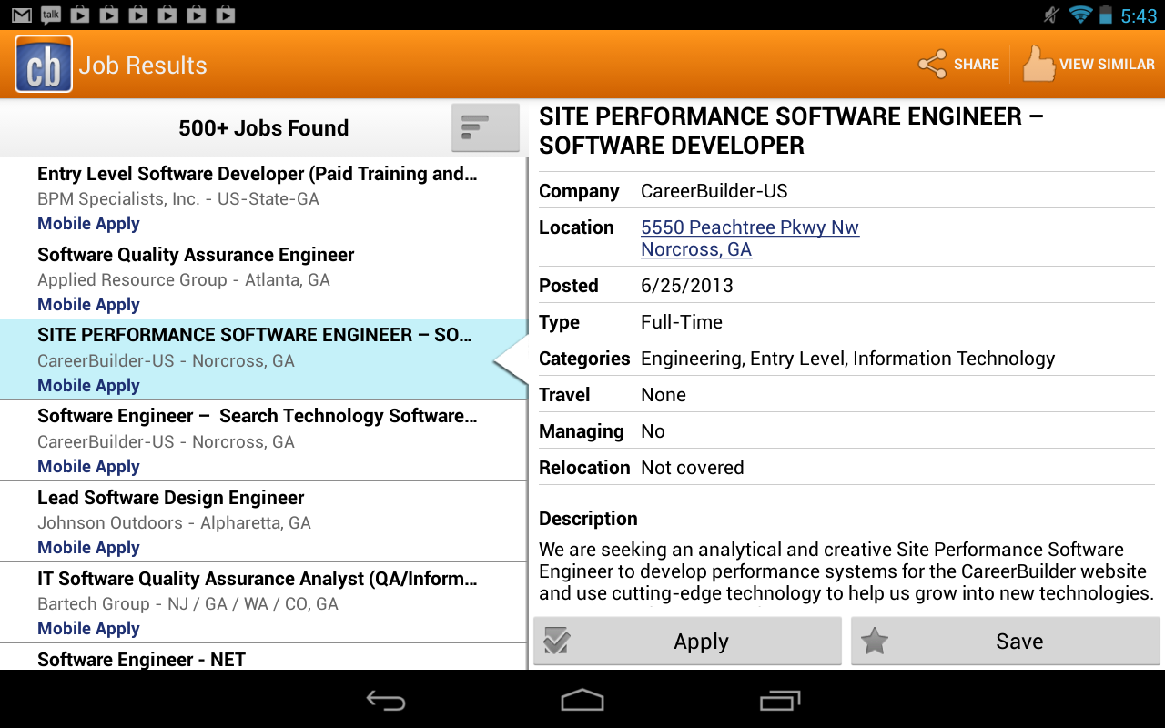The height and width of the screenshot is (728, 1165).
Task: Go to the Android home screen
Action: (x=582, y=700)
